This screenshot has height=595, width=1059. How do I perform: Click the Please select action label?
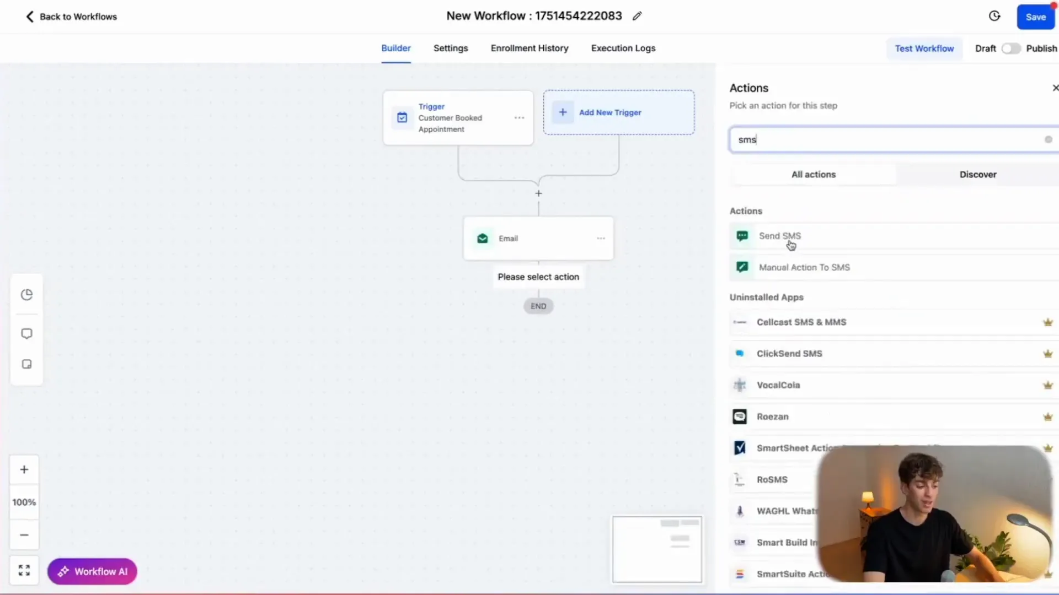pyautogui.click(x=538, y=277)
